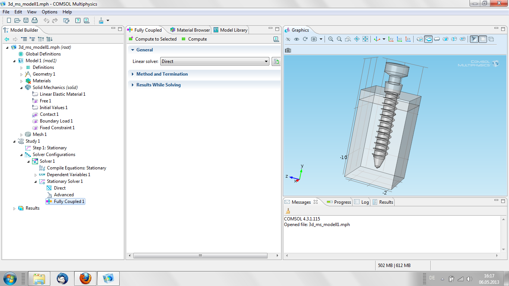Screen dimensions: 509x286
Task: Click the Redo arrow in main toolbar
Action: [55, 20]
